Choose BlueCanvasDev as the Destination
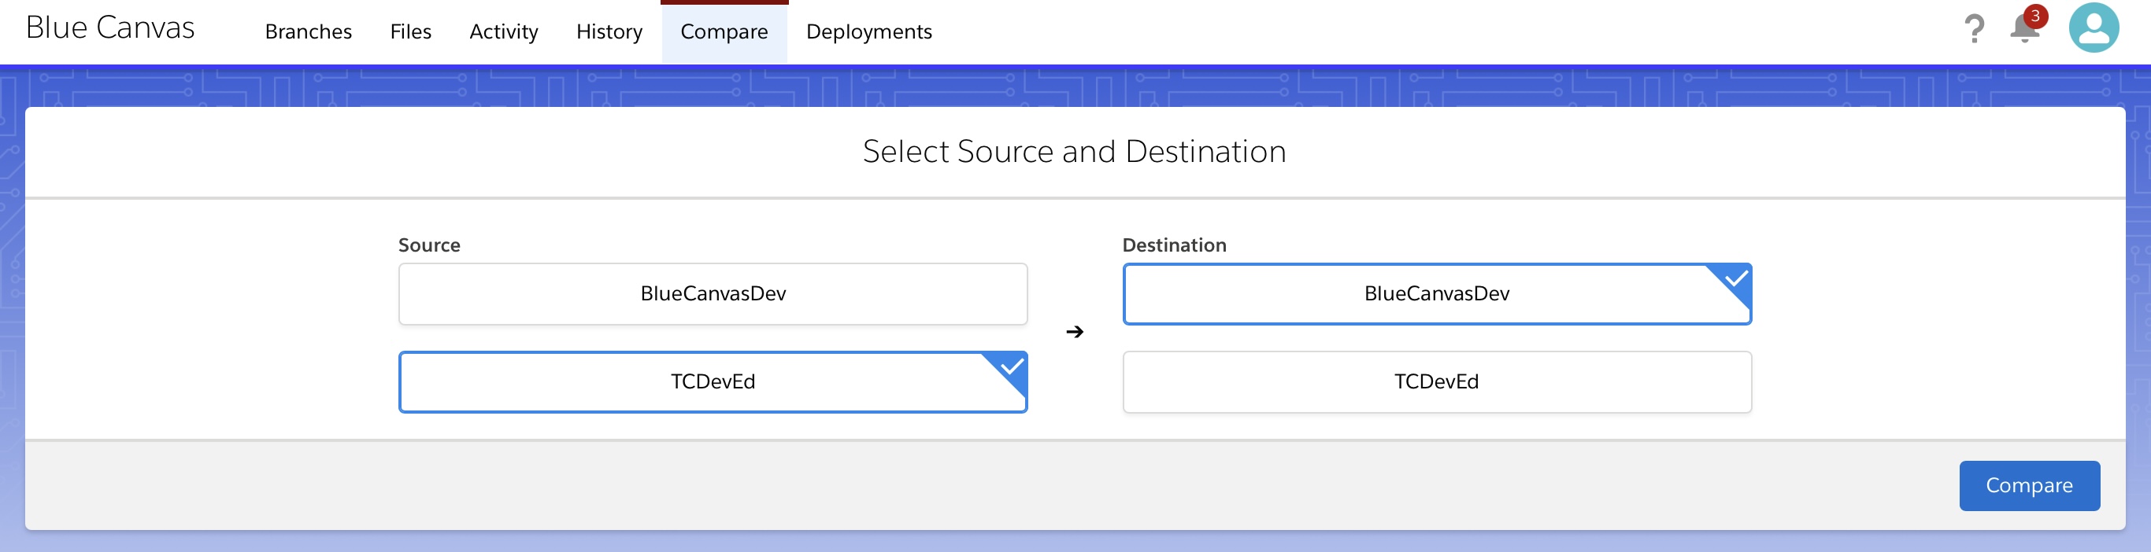2151x552 pixels. [1436, 293]
